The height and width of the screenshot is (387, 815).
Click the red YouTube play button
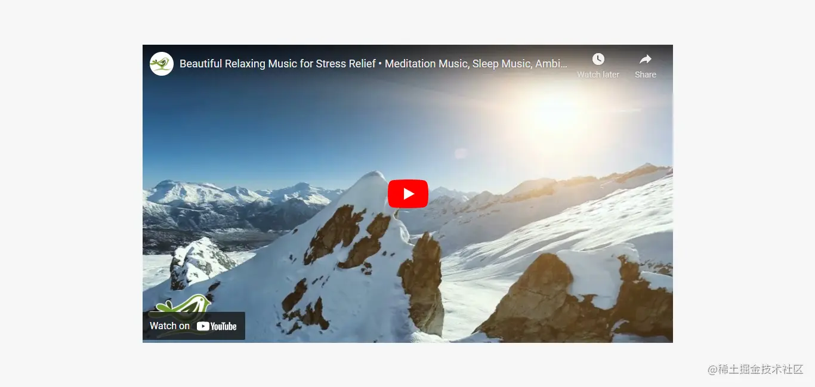coord(408,194)
